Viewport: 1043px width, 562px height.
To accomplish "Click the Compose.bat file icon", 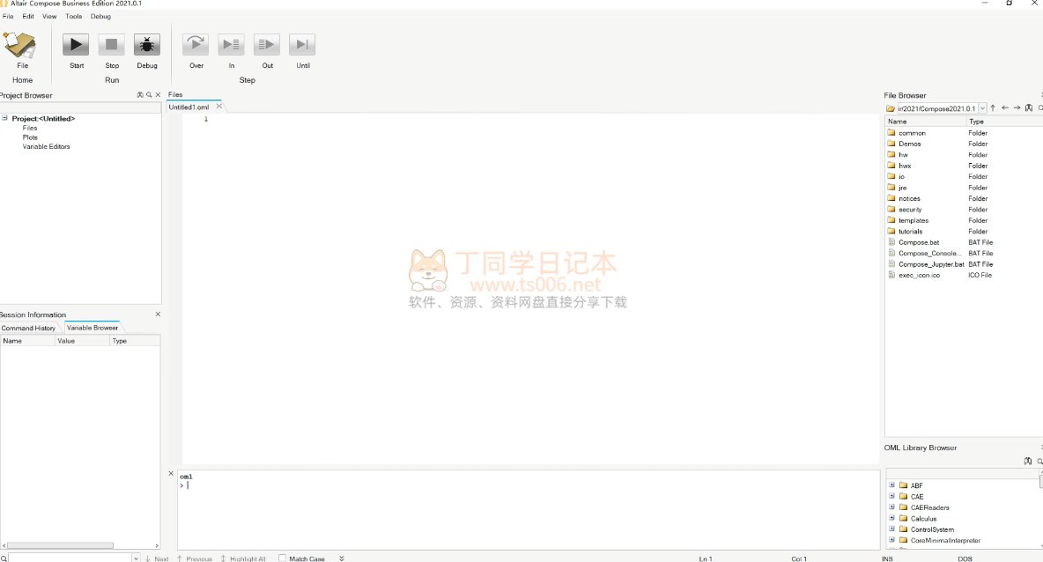I will tap(891, 242).
